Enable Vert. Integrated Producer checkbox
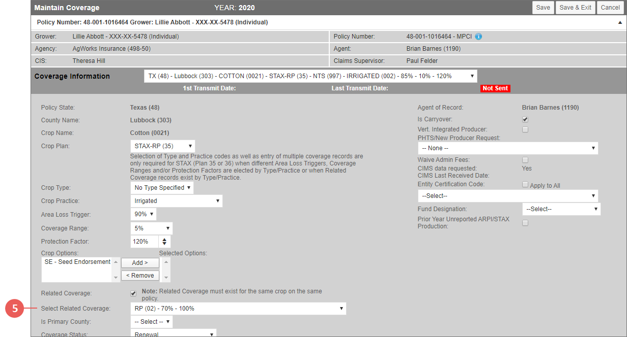 coord(525,129)
